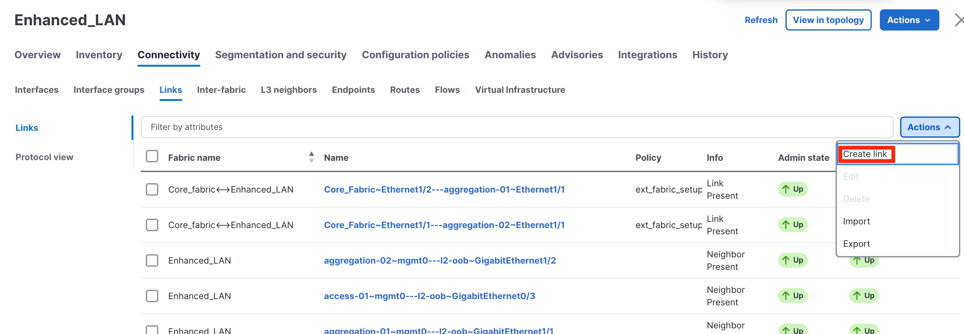The height and width of the screenshot is (334, 964).
Task: Choose Create link from Actions menu
Action: tap(865, 154)
